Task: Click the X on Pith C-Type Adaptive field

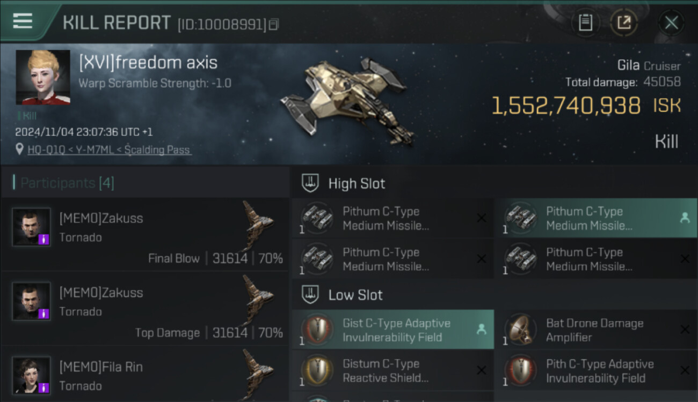Action: point(685,370)
